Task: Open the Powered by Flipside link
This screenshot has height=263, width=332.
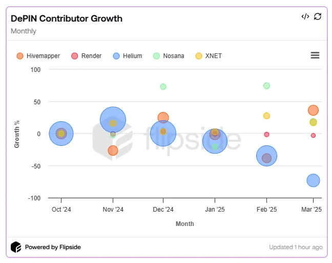Action: coord(53,247)
